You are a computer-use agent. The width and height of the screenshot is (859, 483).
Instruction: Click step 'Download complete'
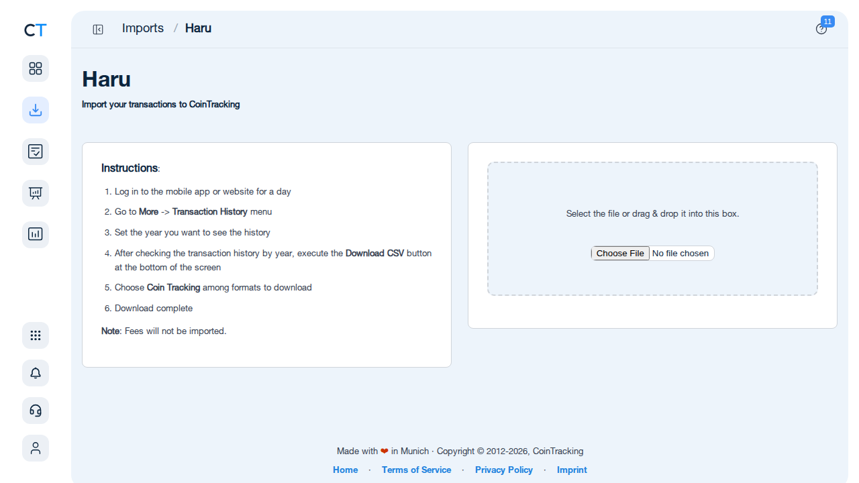point(154,308)
